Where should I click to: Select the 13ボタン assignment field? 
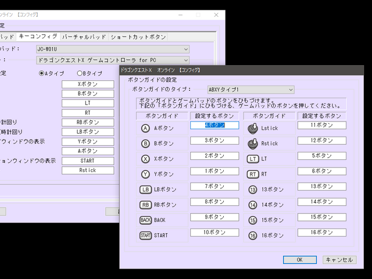322,187
